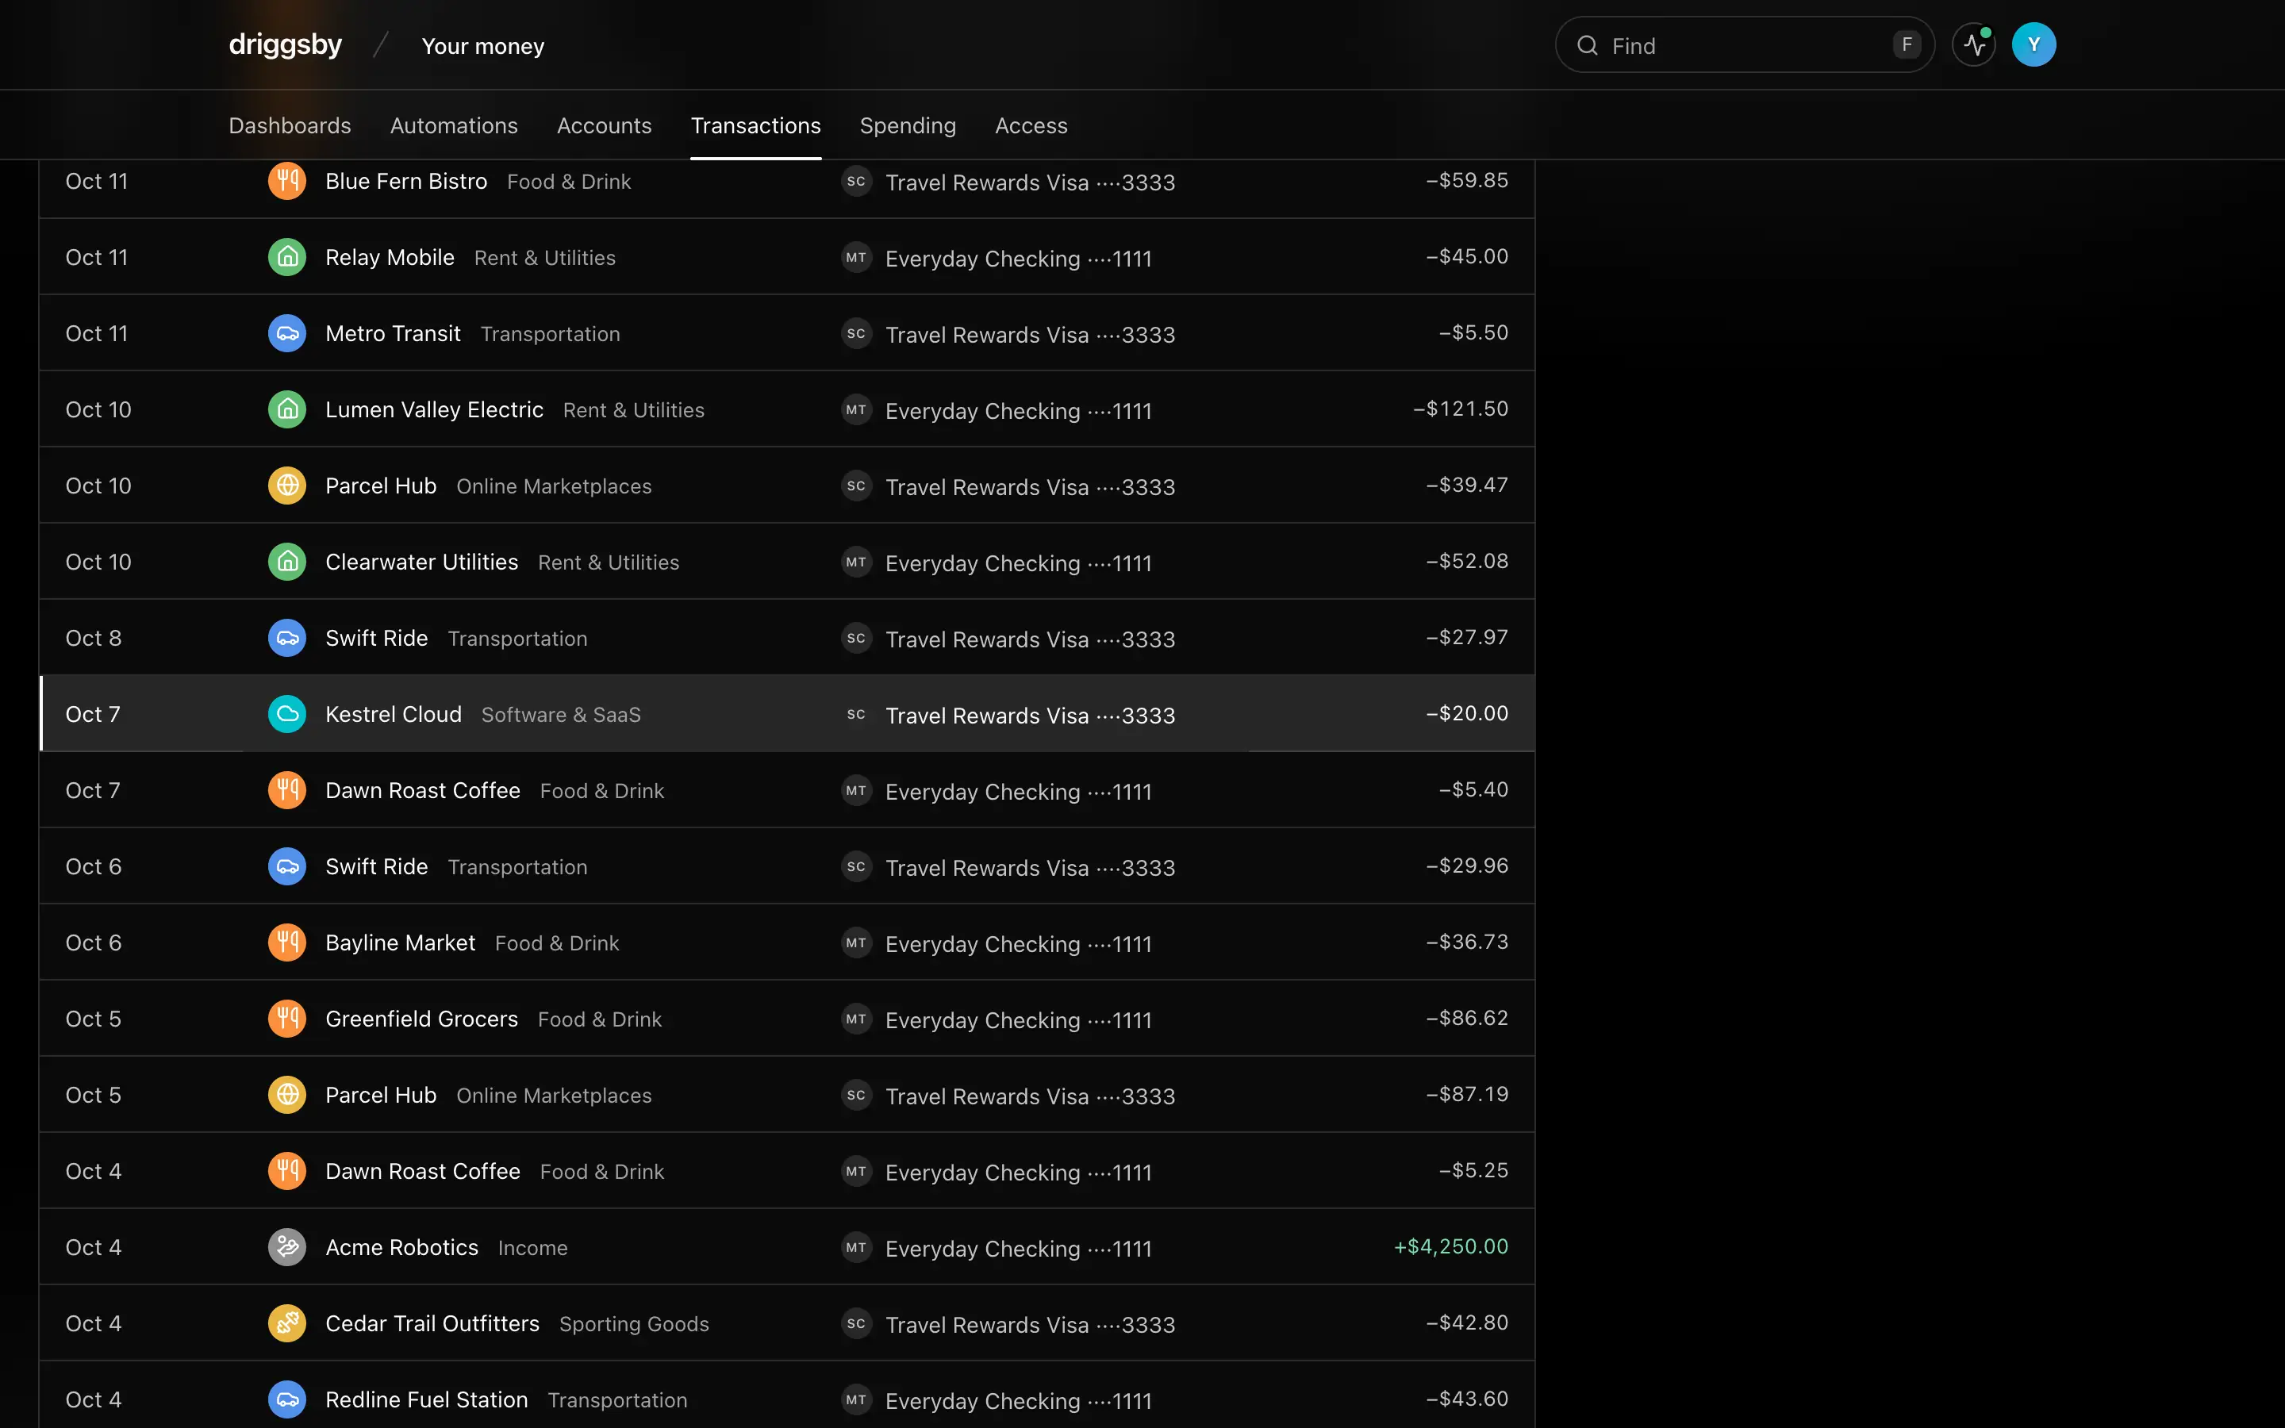Click the MT badge on Bayline Market row
This screenshot has height=1428, width=2285.
tap(856, 942)
